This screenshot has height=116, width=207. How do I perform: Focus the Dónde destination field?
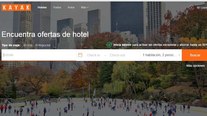pyautogui.click(x=39, y=55)
